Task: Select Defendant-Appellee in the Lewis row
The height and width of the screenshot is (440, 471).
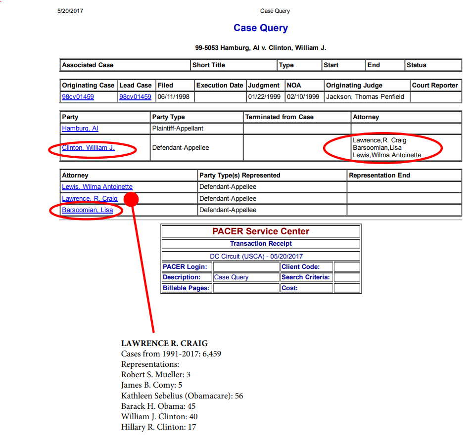Action: click(228, 187)
